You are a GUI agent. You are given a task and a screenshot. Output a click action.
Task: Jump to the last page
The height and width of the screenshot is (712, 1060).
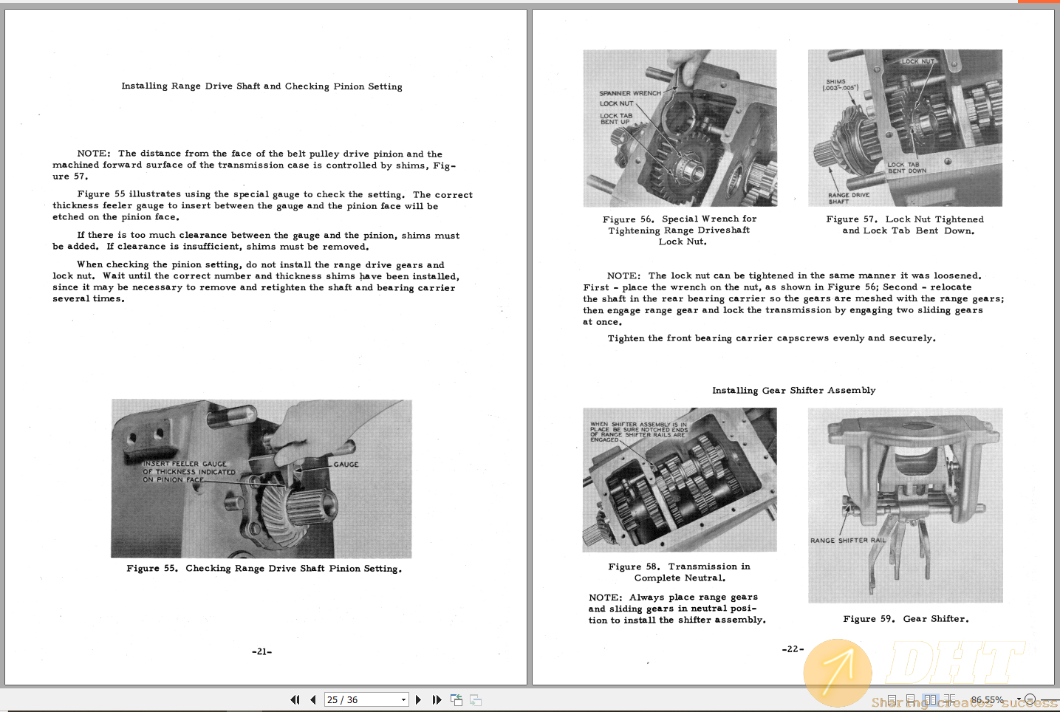pos(437,699)
